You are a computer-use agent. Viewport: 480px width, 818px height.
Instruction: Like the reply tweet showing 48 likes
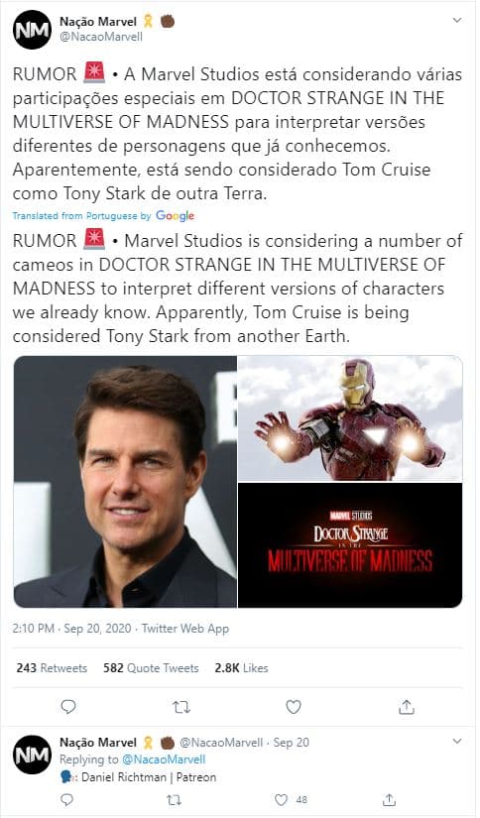(281, 799)
